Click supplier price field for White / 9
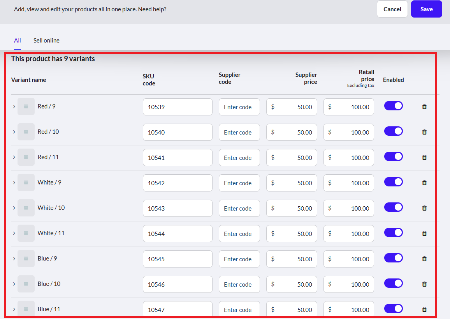This screenshot has height=319, width=450. click(292, 183)
